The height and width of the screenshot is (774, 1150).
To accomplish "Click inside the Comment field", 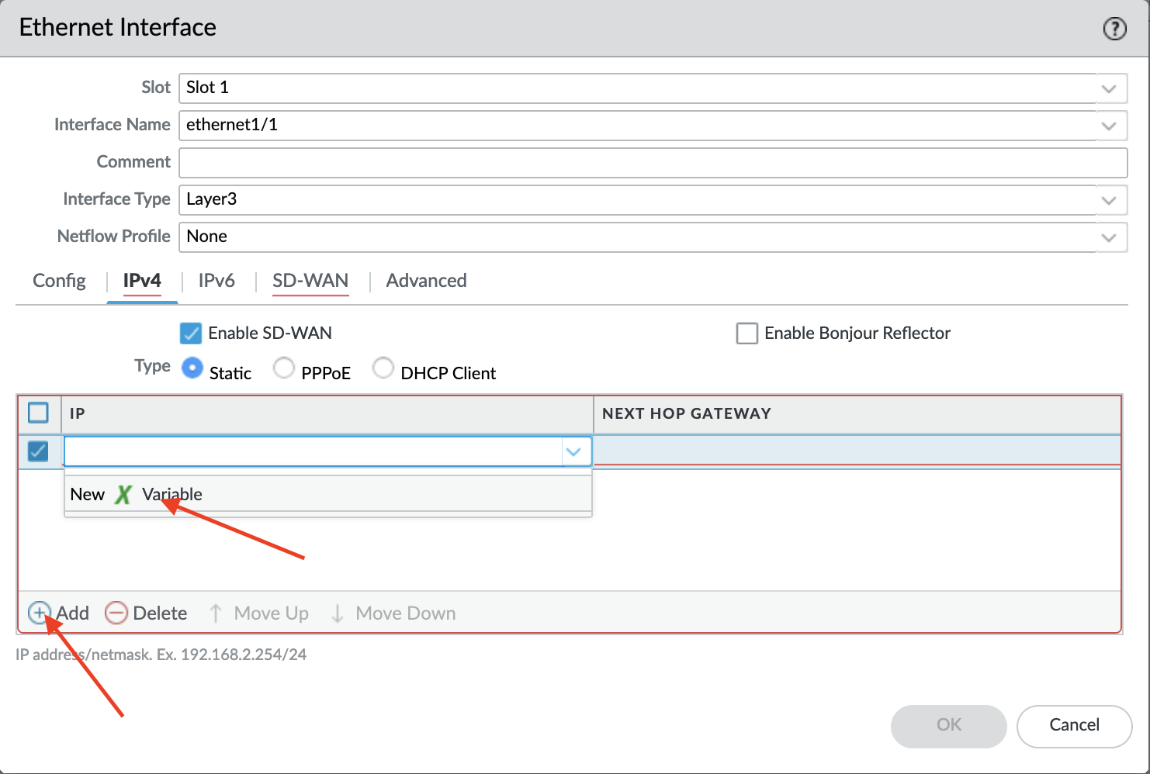I will 543,163.
